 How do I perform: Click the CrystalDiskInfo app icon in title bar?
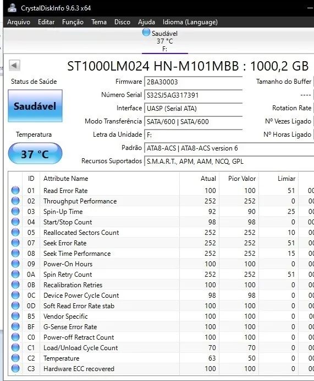12,8
